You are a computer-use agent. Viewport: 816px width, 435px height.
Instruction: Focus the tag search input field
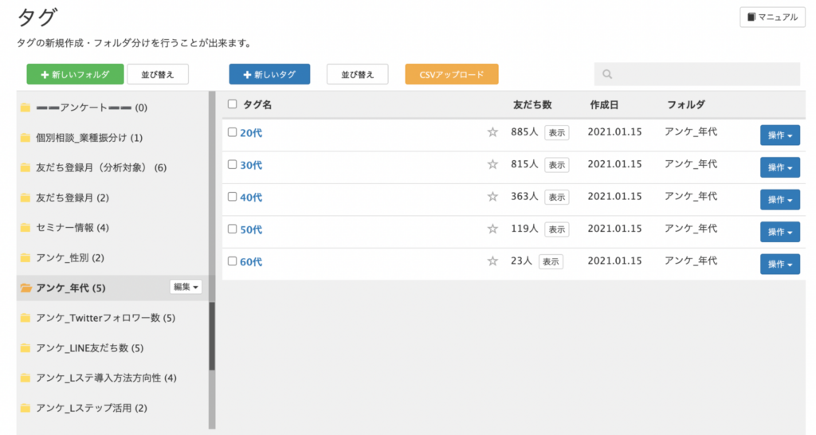coord(705,74)
